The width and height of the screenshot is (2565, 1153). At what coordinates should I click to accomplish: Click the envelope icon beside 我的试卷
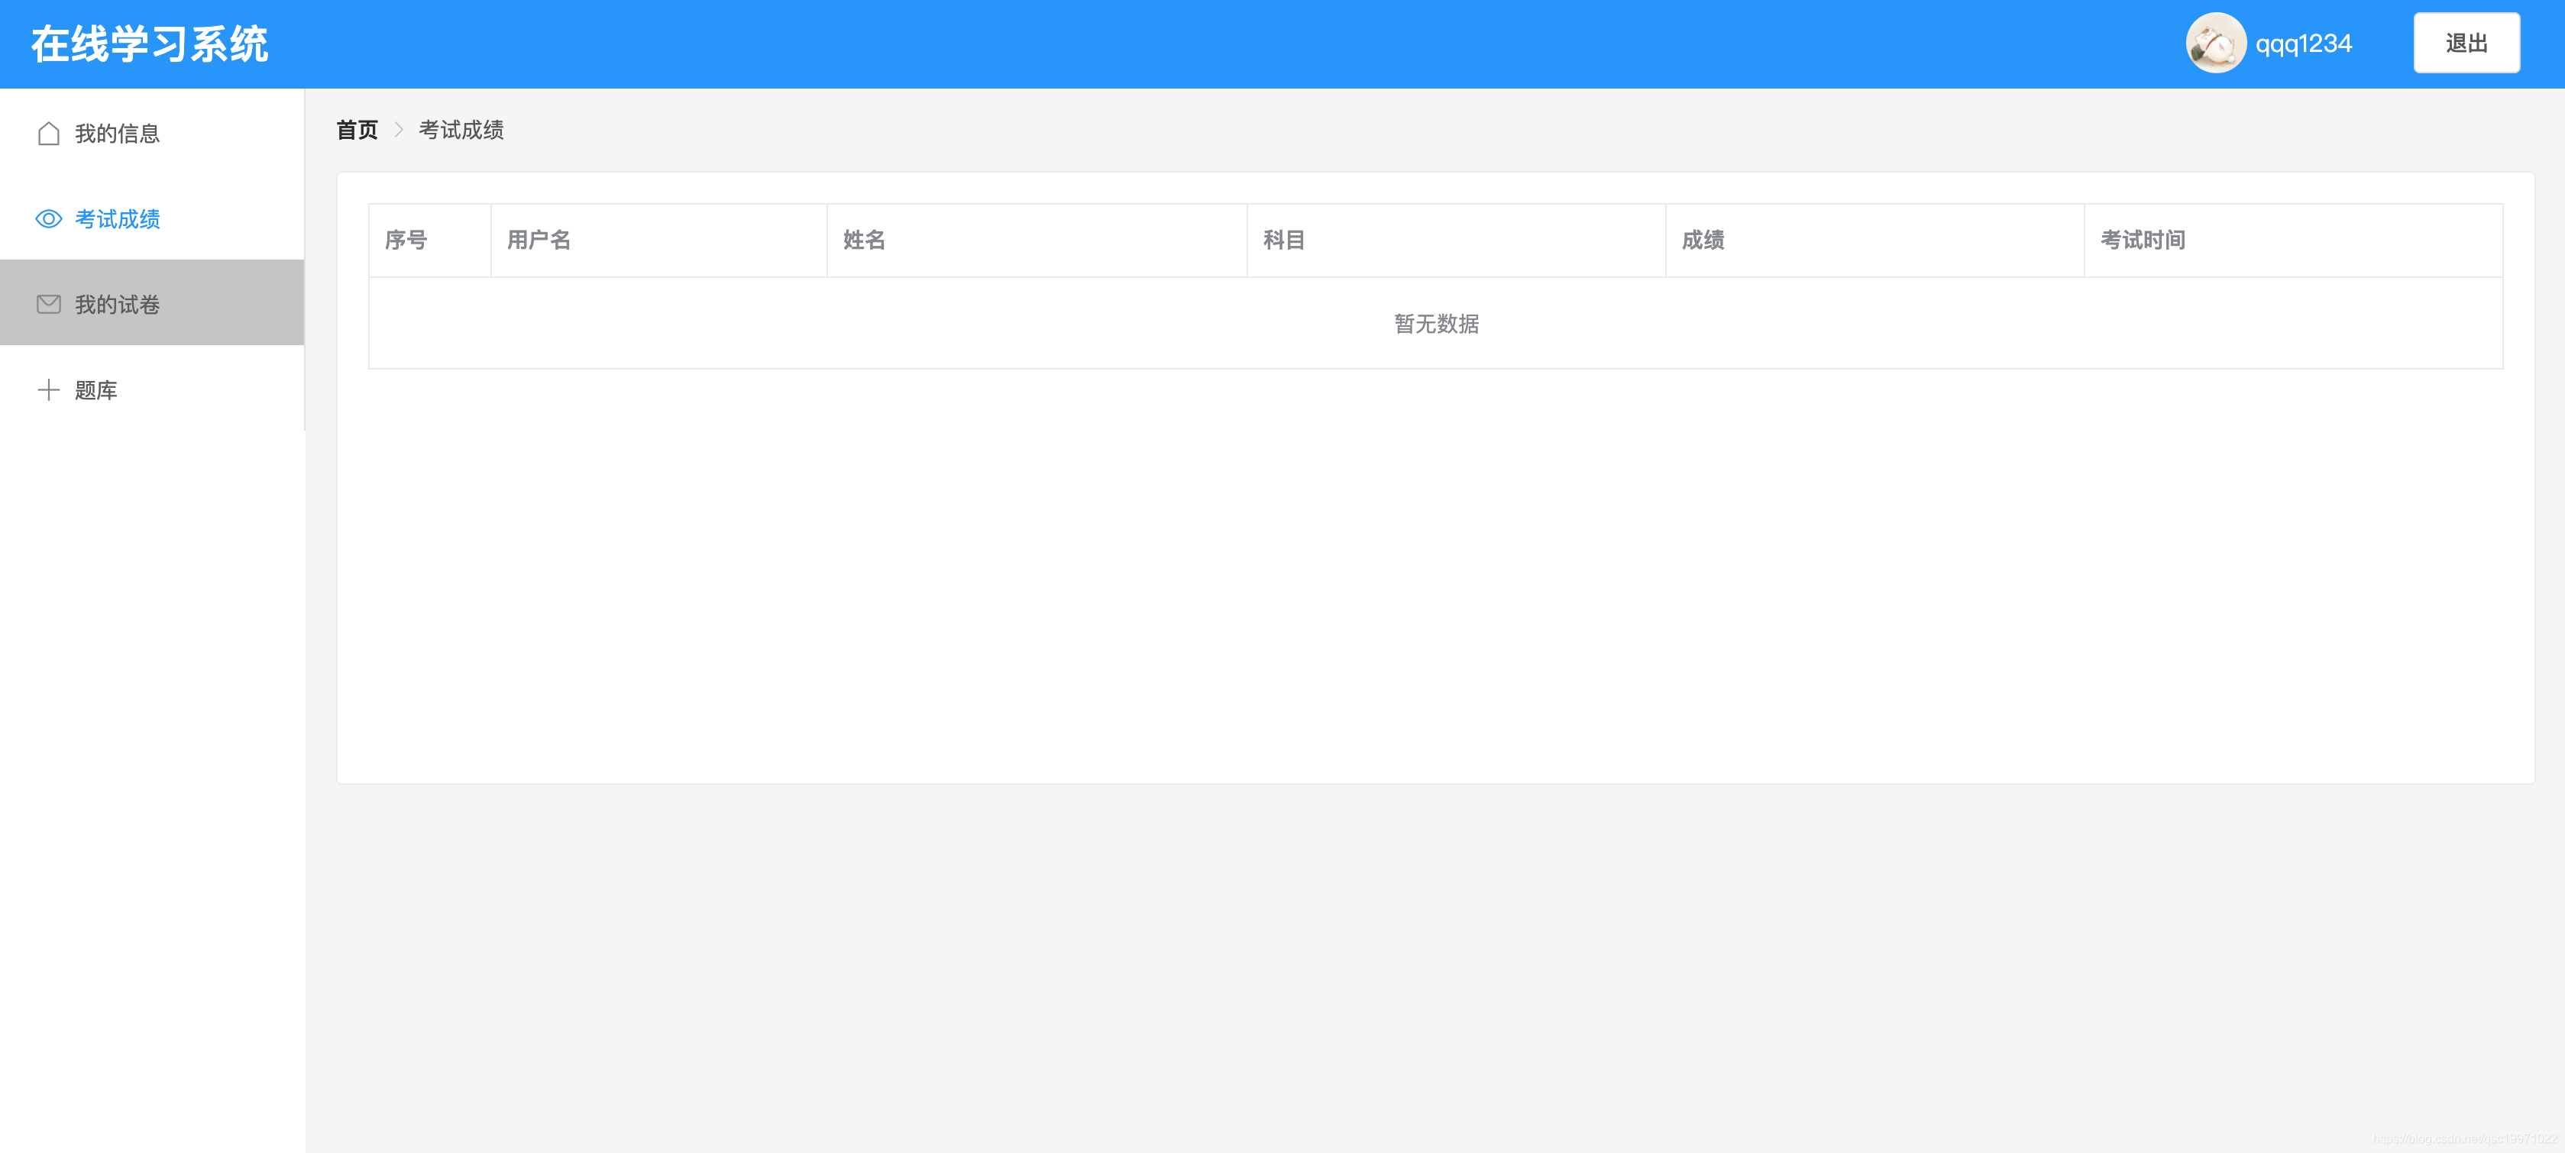click(49, 305)
